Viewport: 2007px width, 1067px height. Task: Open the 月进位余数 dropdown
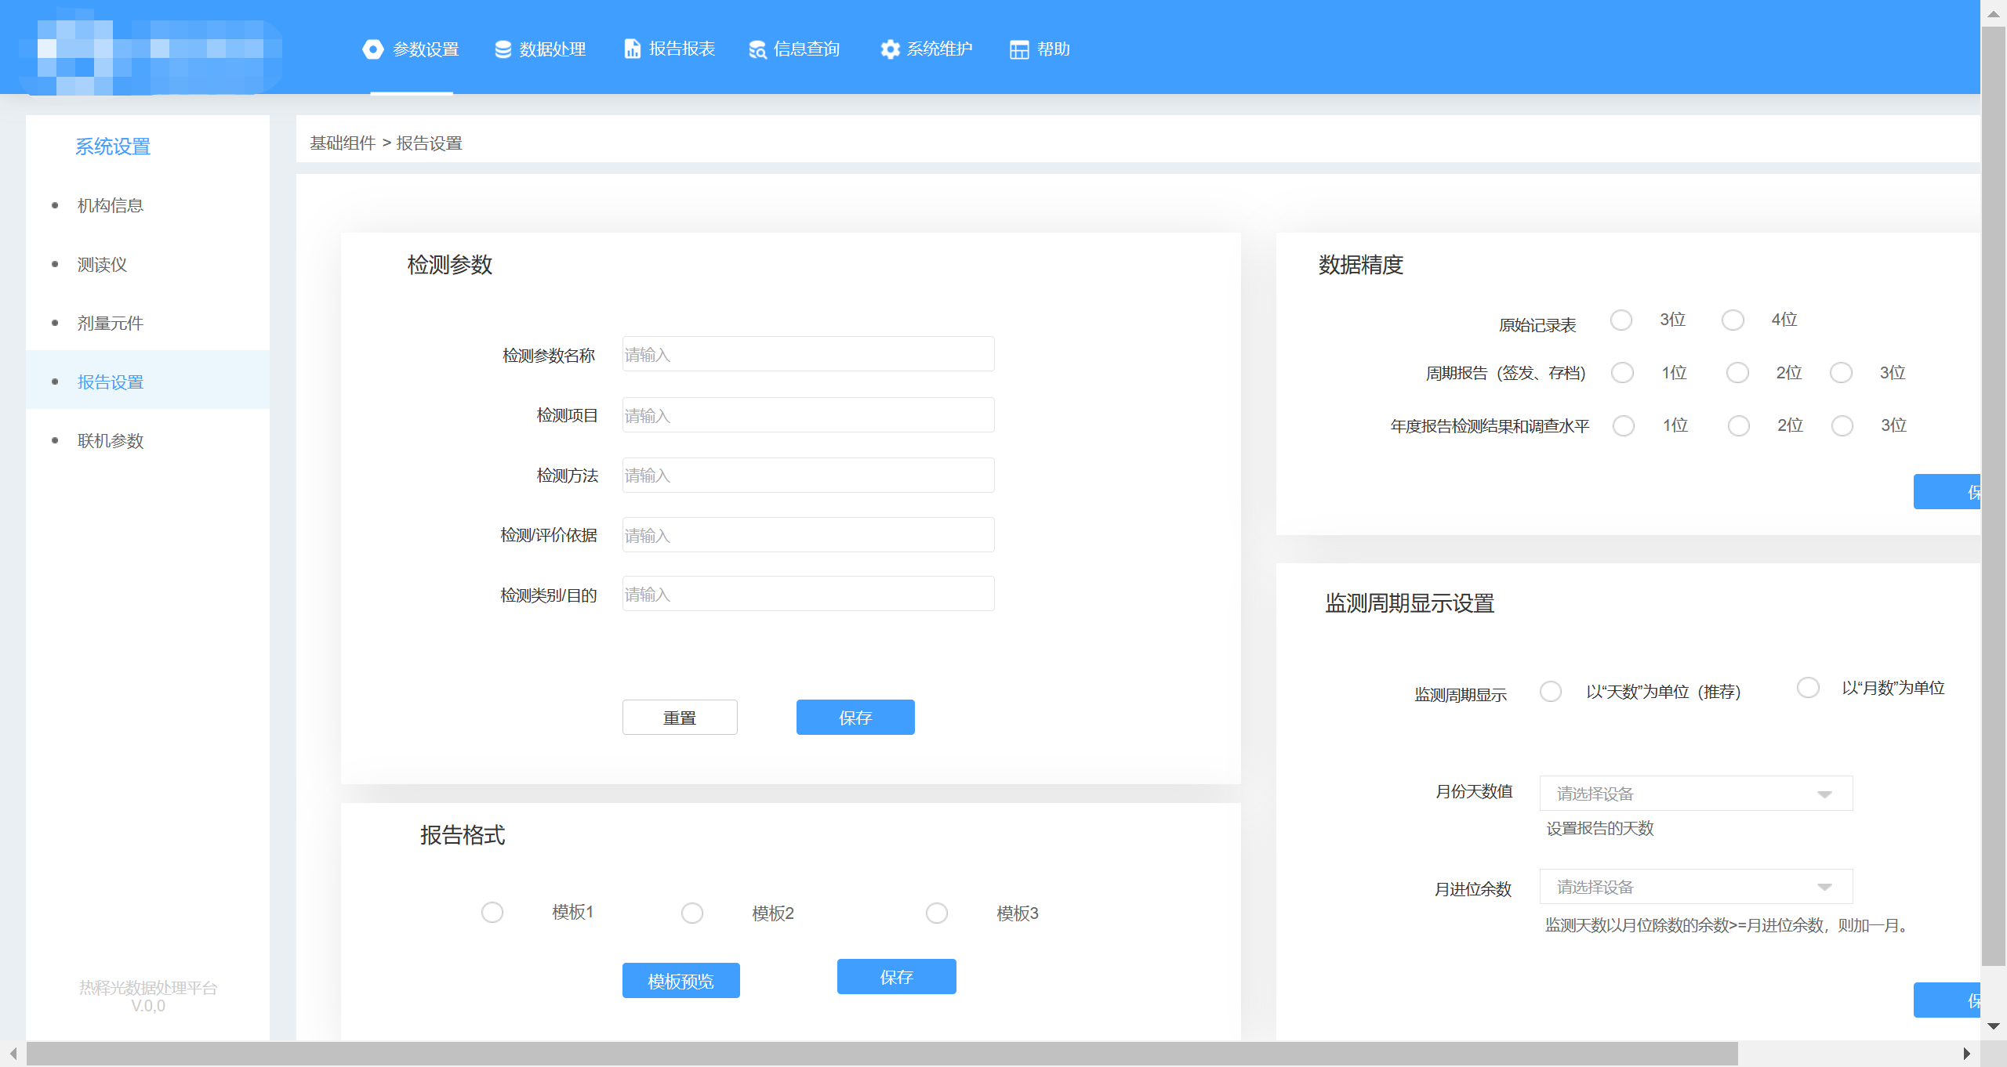pos(1697,887)
